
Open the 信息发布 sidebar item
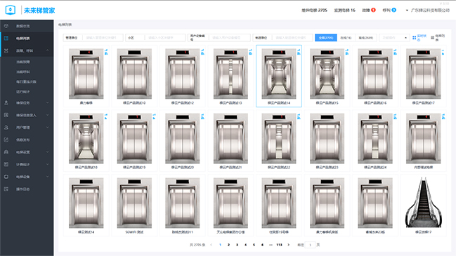[x=22, y=140]
